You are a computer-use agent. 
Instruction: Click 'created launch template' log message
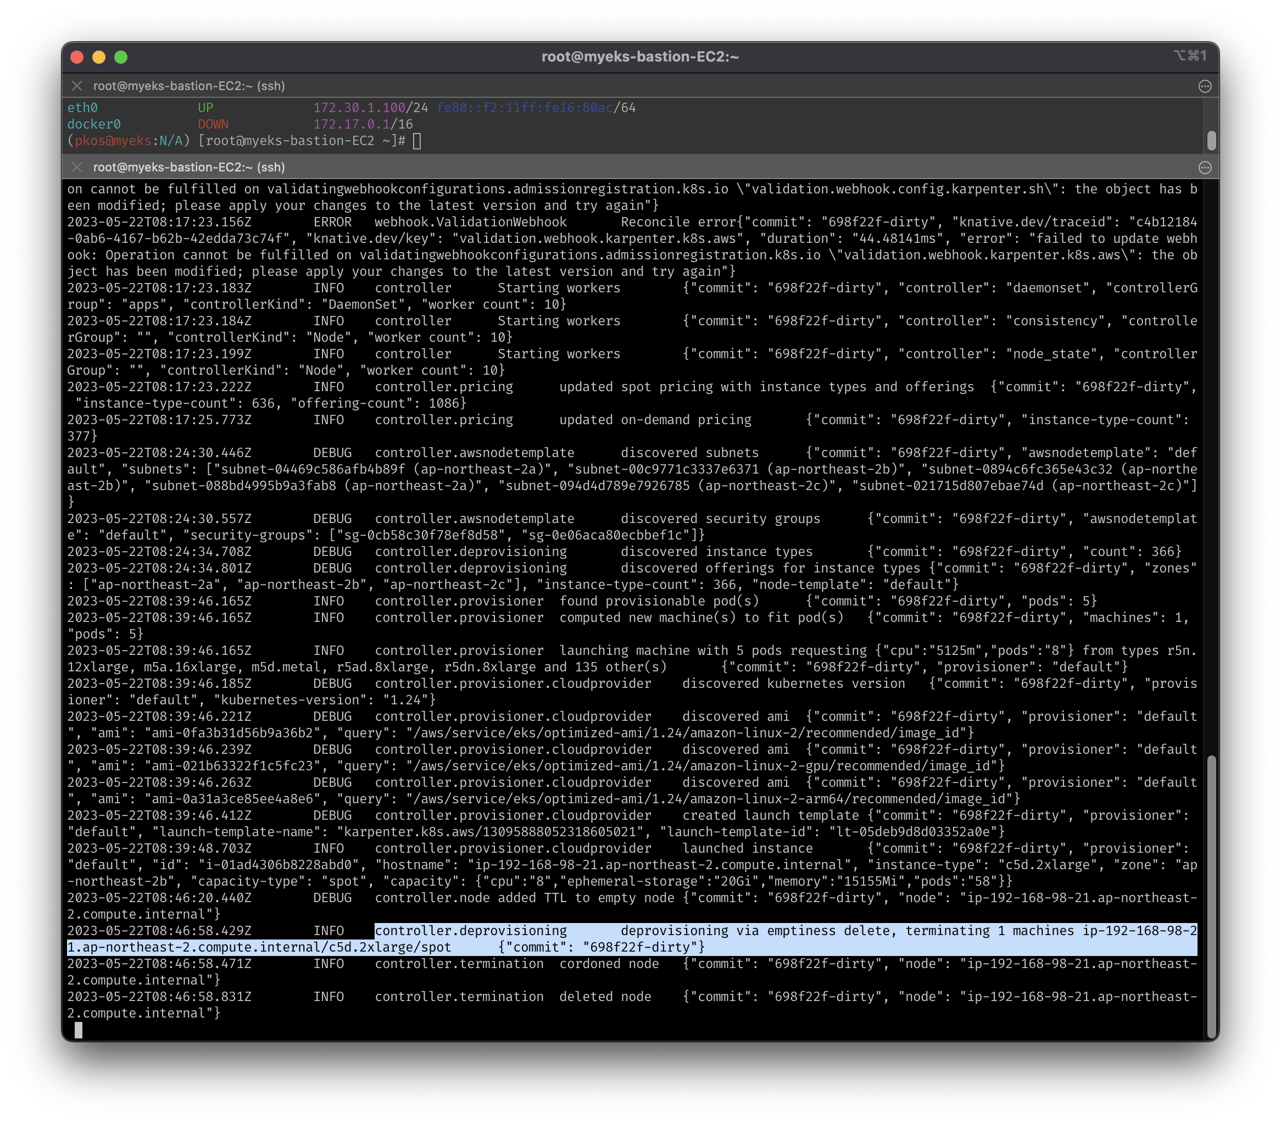[x=771, y=815]
